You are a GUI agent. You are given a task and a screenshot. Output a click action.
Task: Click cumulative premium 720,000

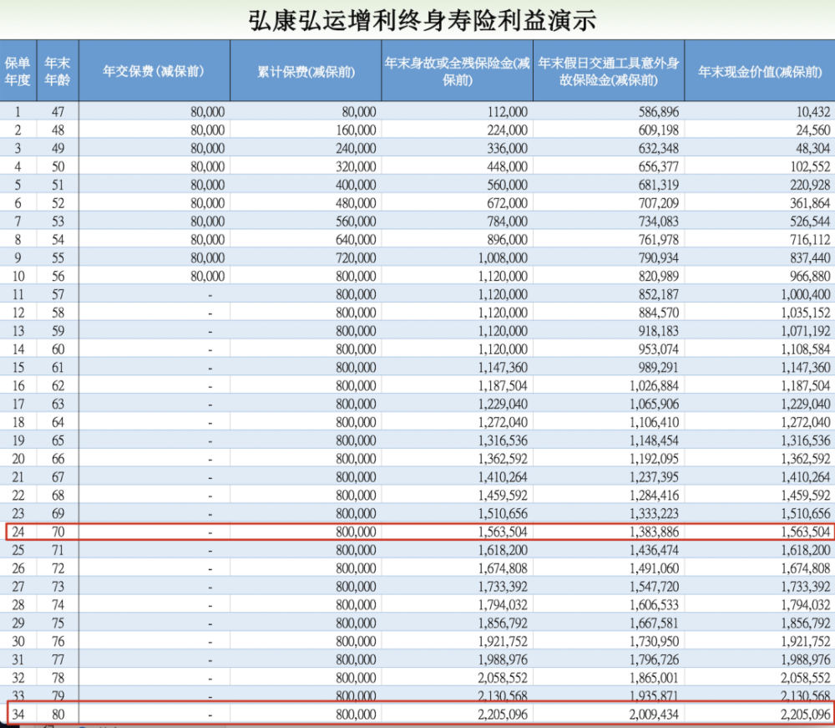pos(356,258)
